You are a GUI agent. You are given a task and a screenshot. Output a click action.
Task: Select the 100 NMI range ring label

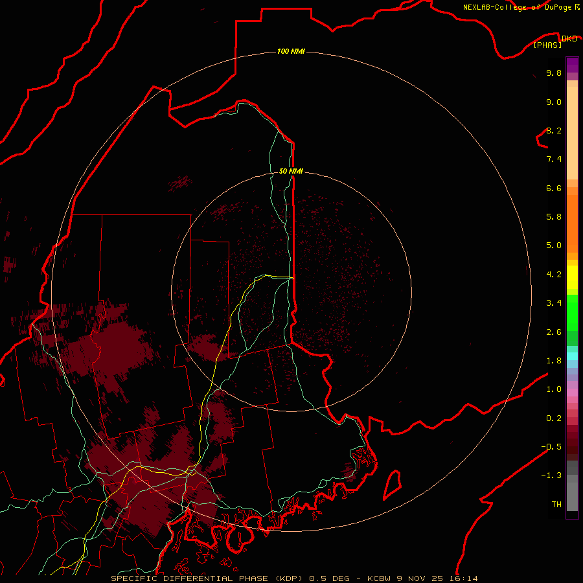291,51
